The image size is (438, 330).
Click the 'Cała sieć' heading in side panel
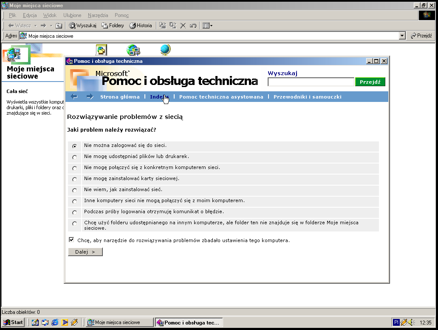[x=17, y=91]
